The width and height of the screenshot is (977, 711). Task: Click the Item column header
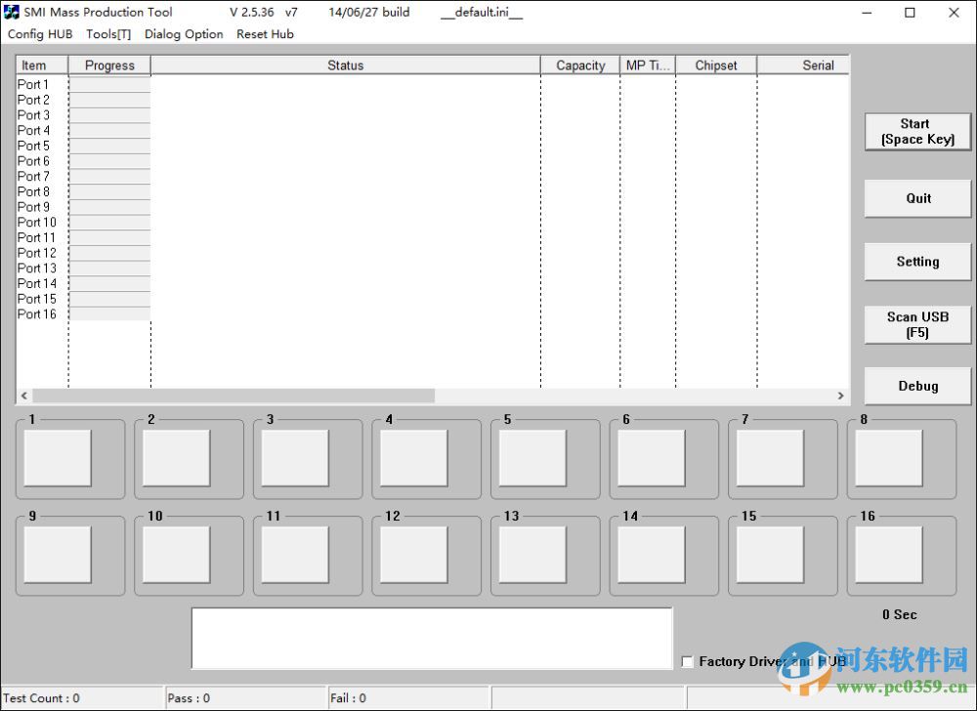point(42,65)
